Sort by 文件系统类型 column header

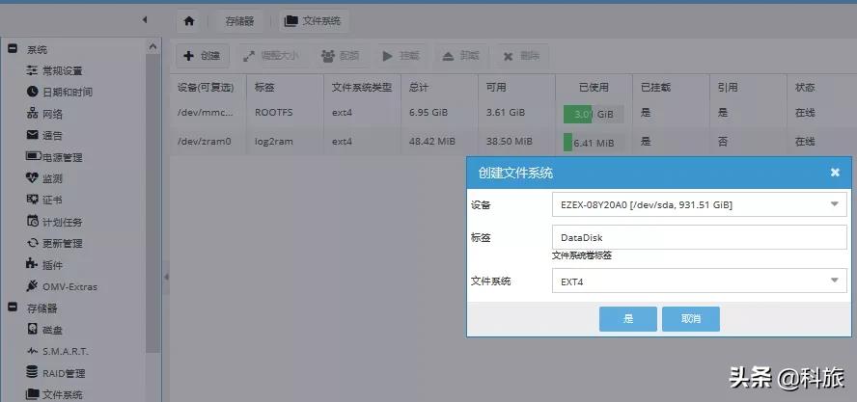362,88
